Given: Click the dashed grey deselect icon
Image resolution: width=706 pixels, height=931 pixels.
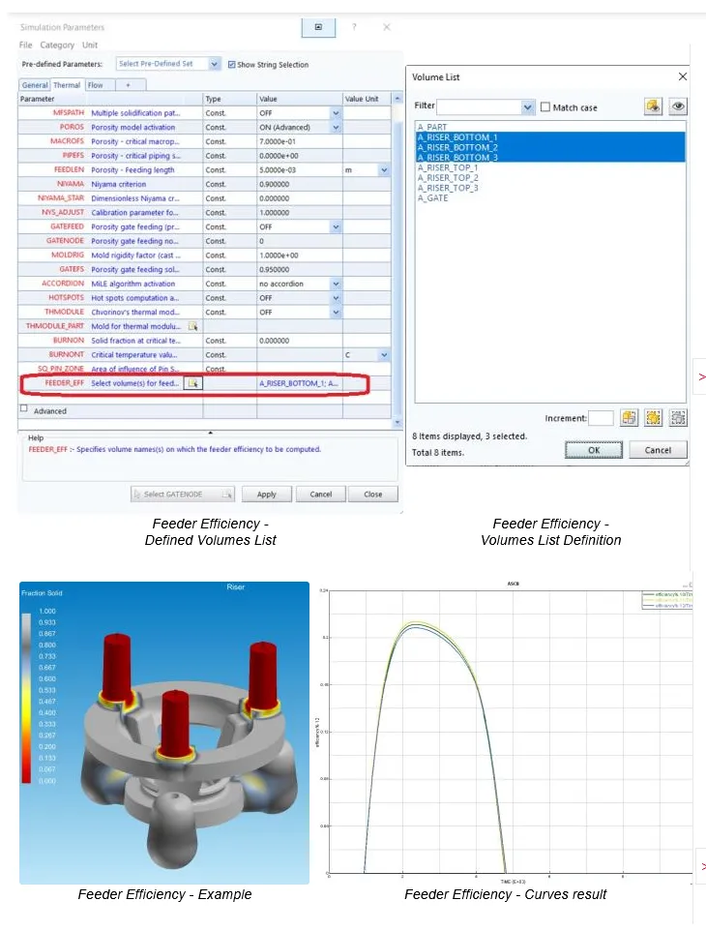Looking at the screenshot, I should [678, 418].
